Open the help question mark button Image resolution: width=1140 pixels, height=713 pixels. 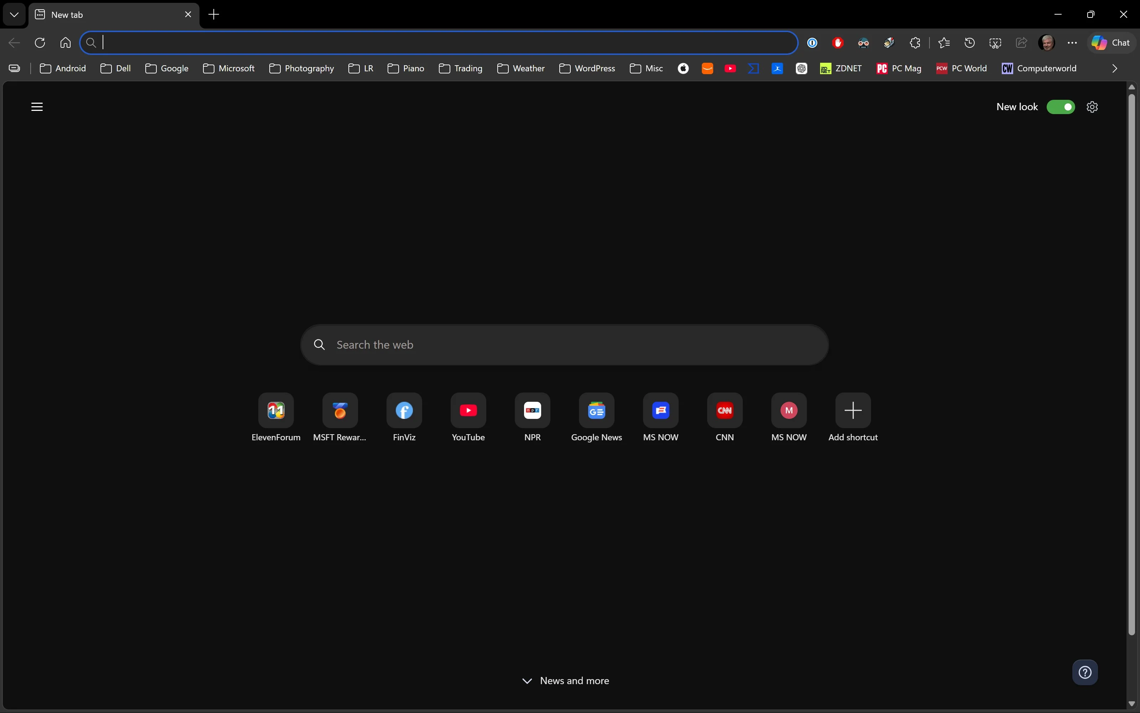(x=1085, y=672)
